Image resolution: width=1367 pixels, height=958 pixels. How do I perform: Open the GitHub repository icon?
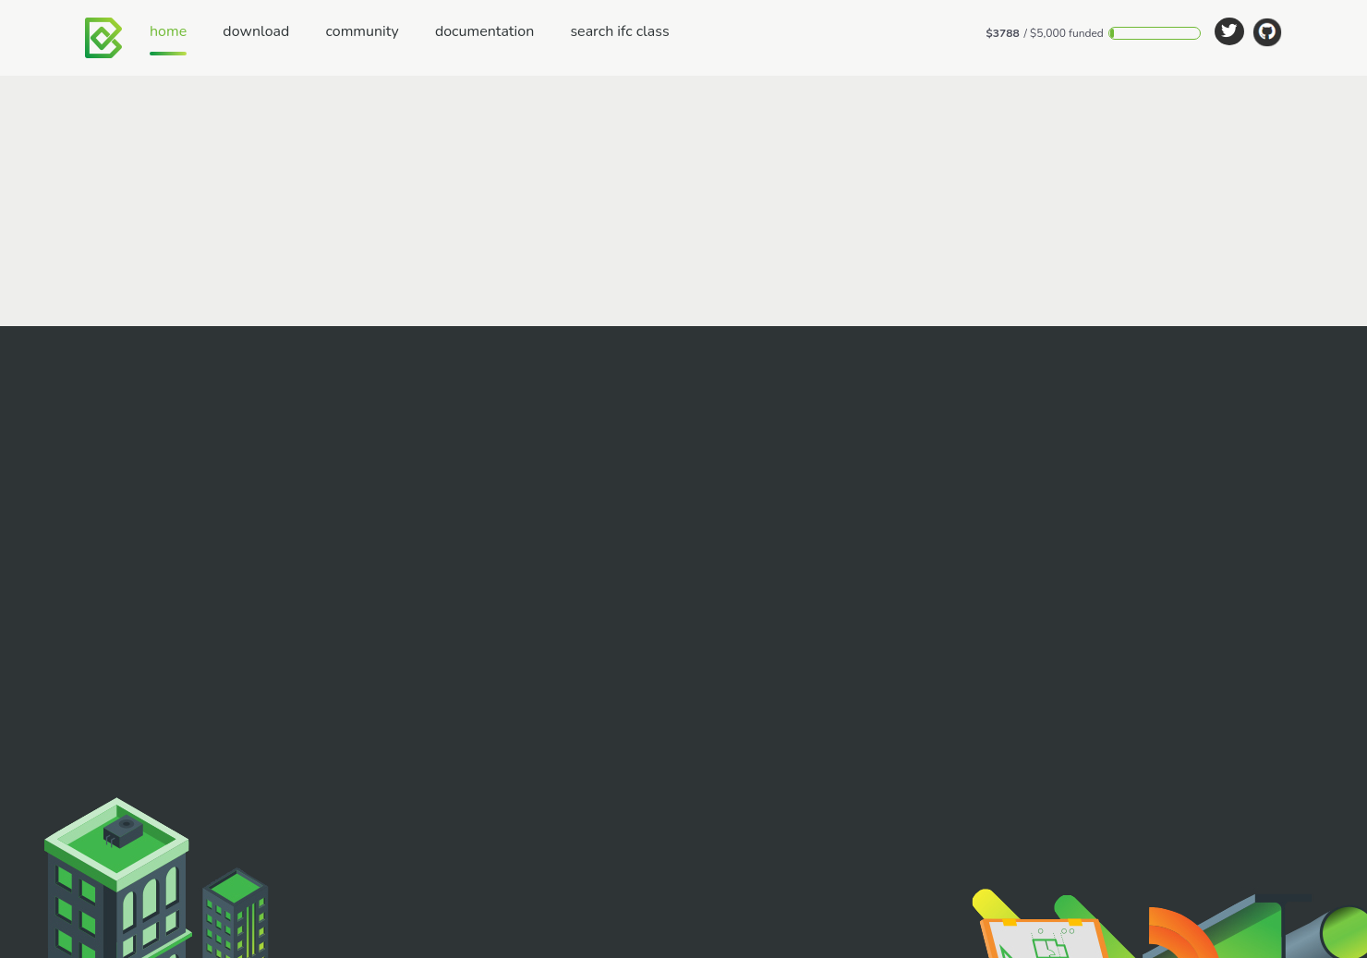point(1266,32)
